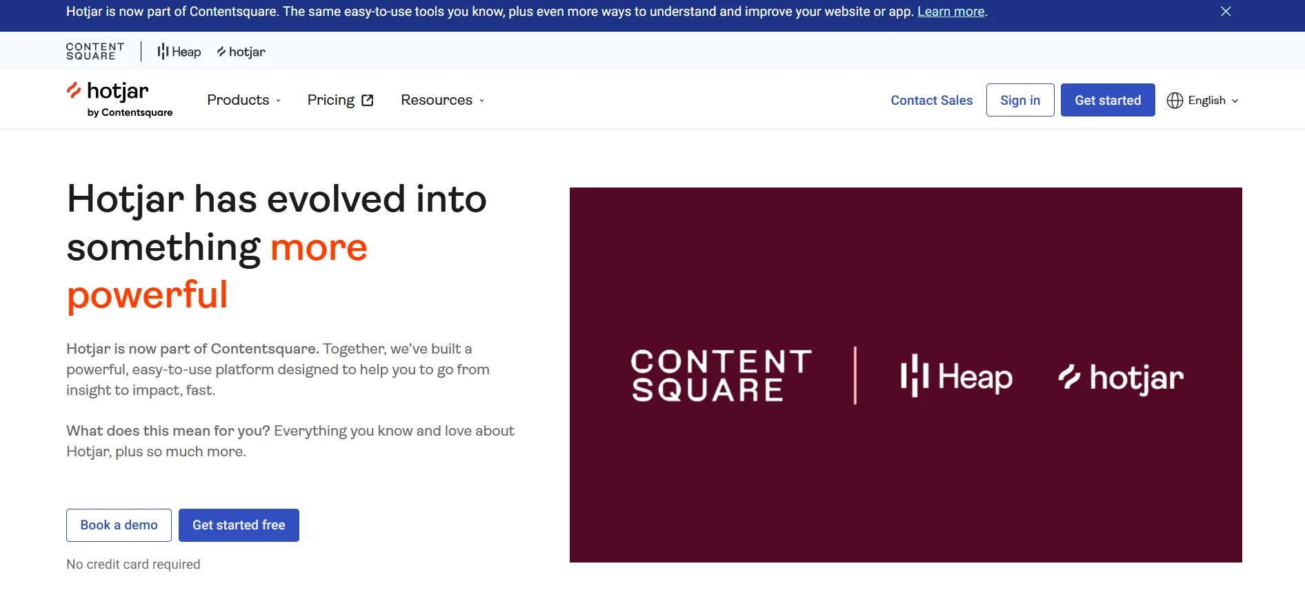The image size is (1305, 608).
Task: Click the Get started button in header
Action: (x=1108, y=100)
